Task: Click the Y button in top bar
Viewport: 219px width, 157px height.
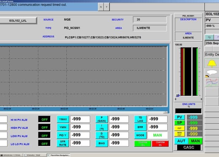Action: (107, 7)
